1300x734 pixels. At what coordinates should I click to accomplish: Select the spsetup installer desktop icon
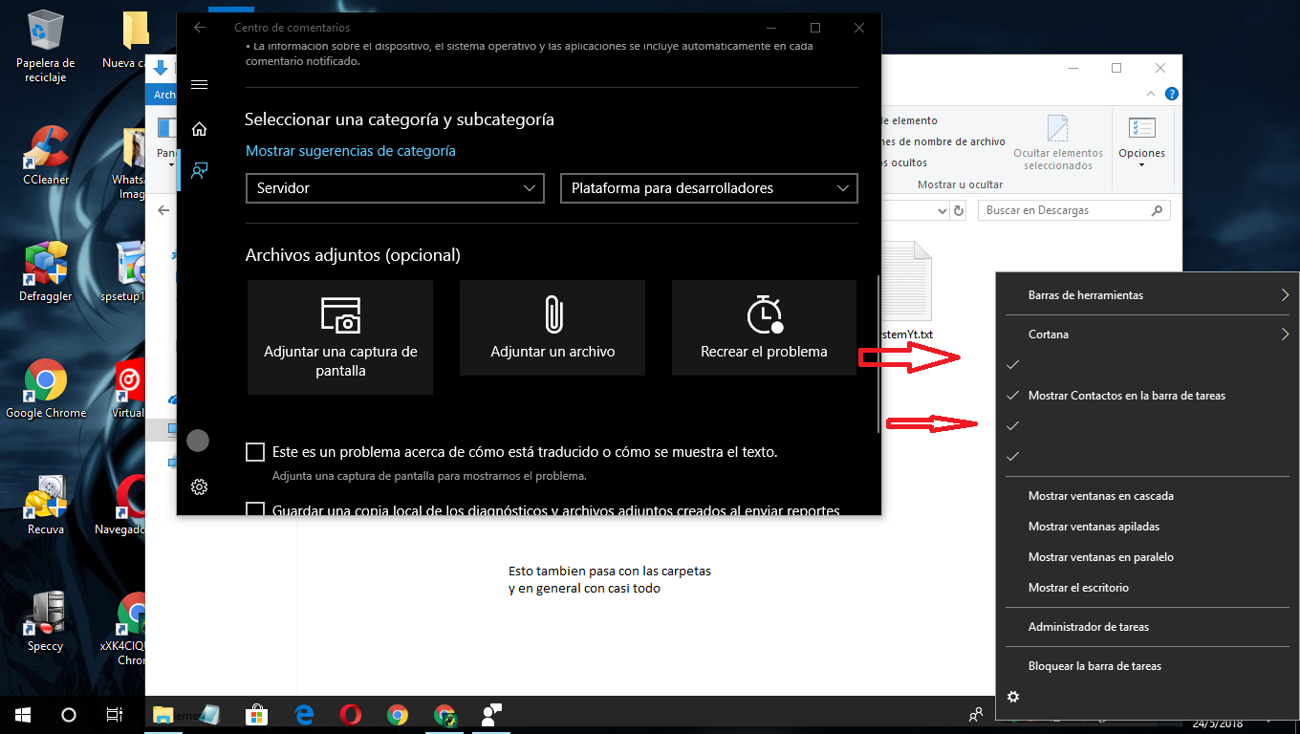[125, 272]
